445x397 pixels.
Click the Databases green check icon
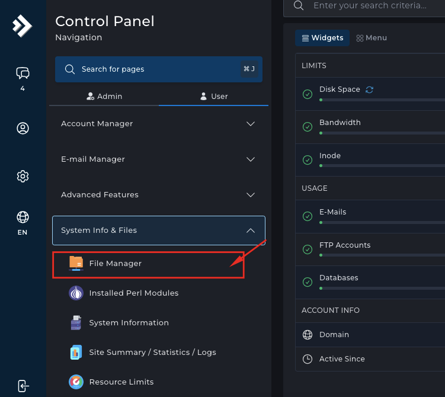click(308, 282)
